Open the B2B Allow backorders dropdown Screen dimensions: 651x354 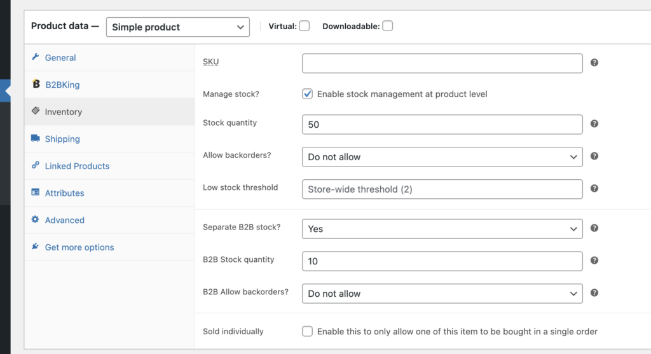coord(442,294)
